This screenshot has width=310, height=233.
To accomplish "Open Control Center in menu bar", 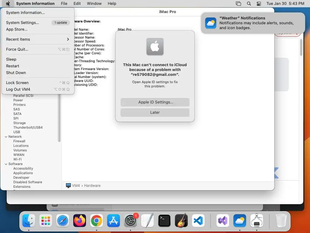I will pyautogui.click(x=259, y=4).
